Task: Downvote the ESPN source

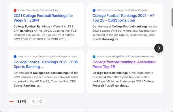Action: pyautogui.click(x=41, y=102)
